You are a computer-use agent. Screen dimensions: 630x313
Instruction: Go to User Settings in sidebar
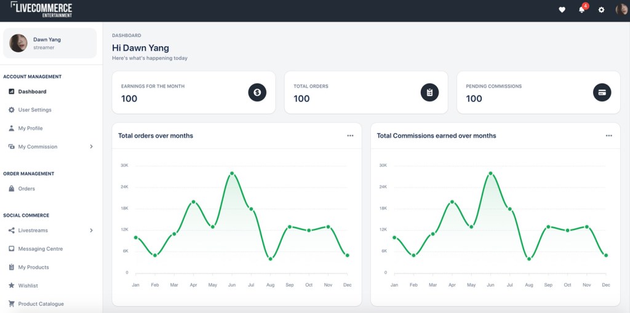[x=34, y=110]
